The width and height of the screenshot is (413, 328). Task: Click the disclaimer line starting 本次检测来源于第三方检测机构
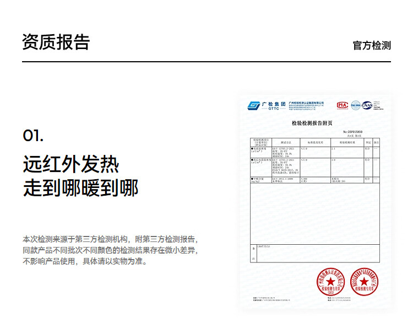click(x=110, y=239)
